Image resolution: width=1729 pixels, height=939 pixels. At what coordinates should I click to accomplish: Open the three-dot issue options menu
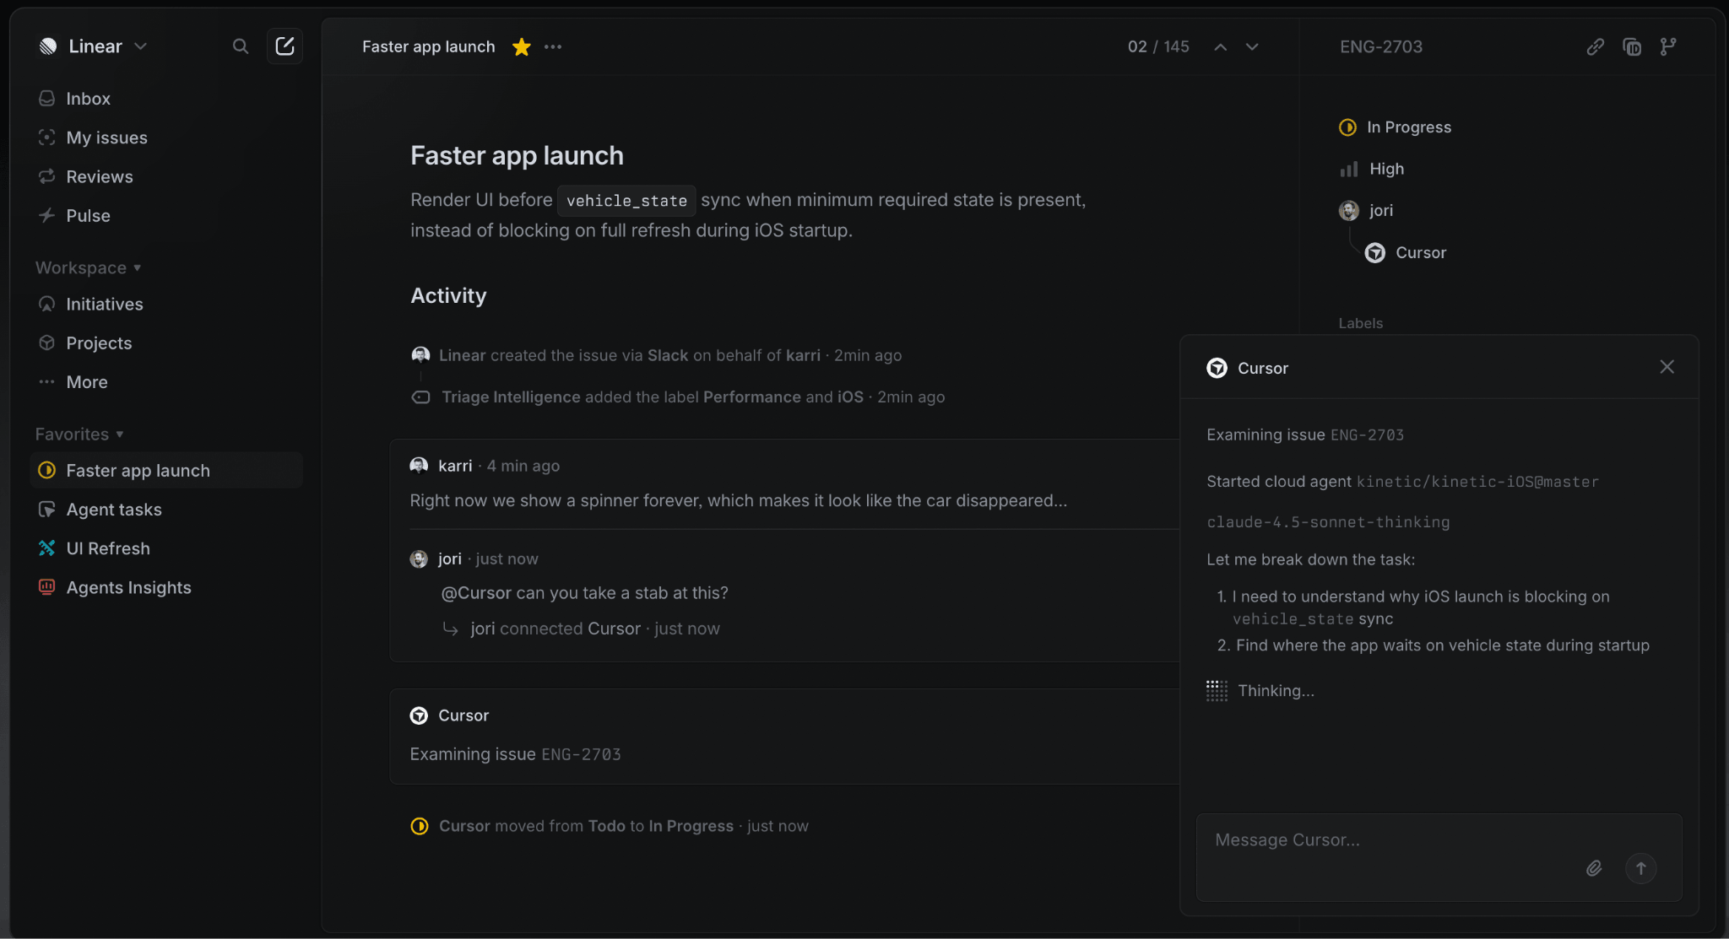pos(553,46)
